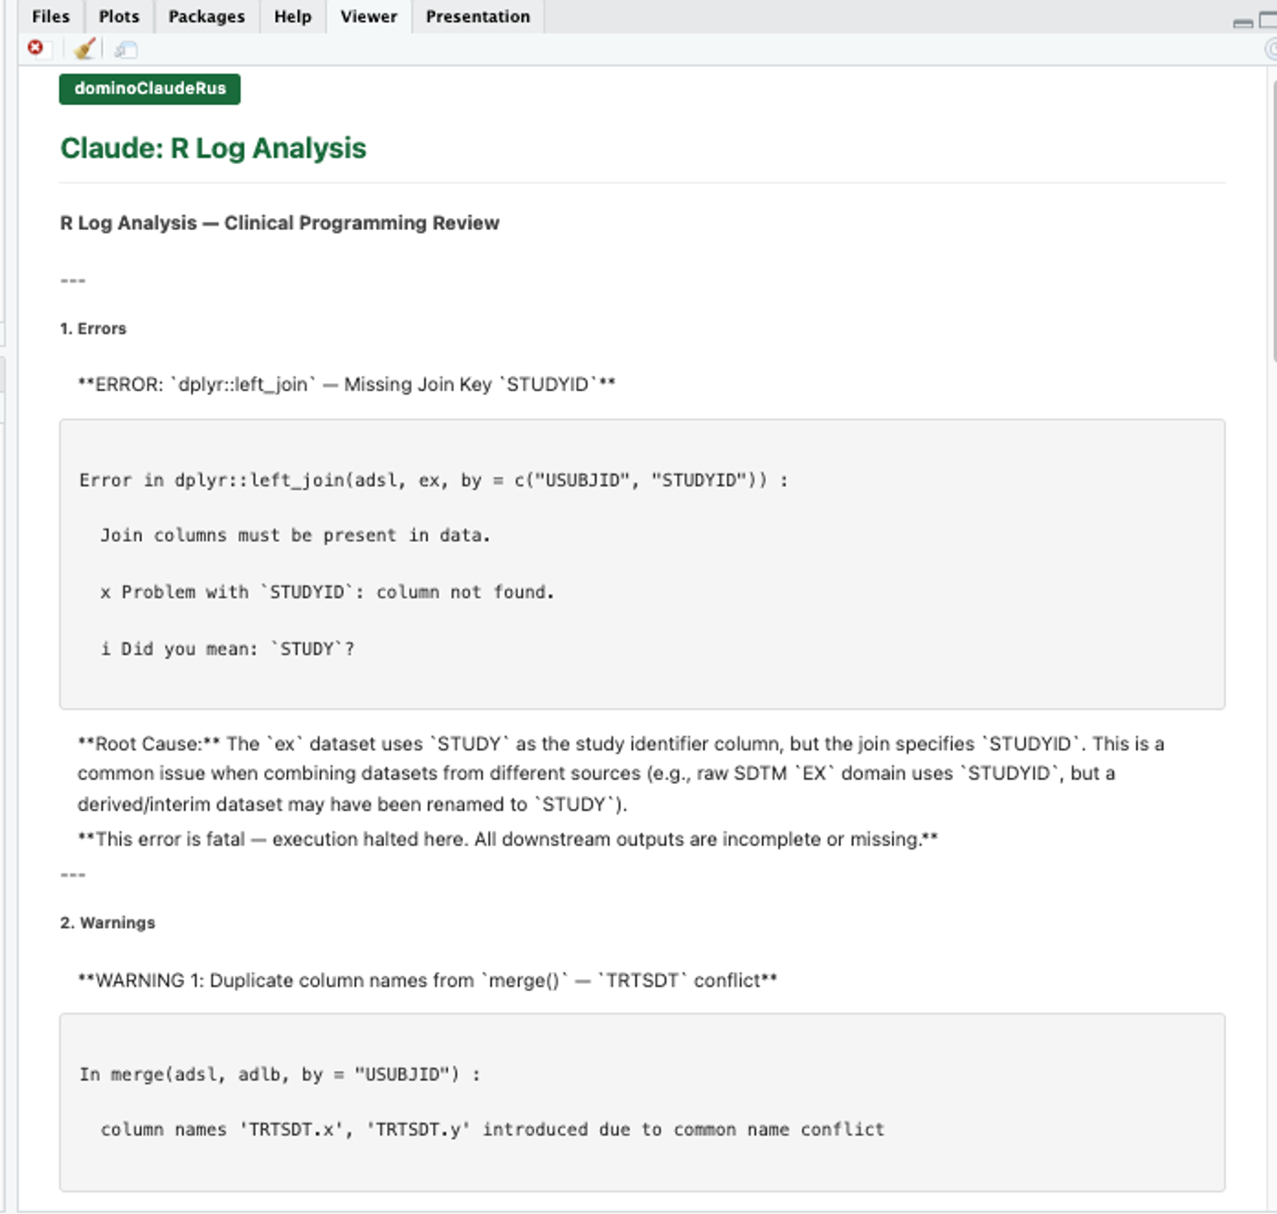1277x1214 pixels.
Task: Click the 'Root Cause' explanation paragraph
Action: click(621, 774)
